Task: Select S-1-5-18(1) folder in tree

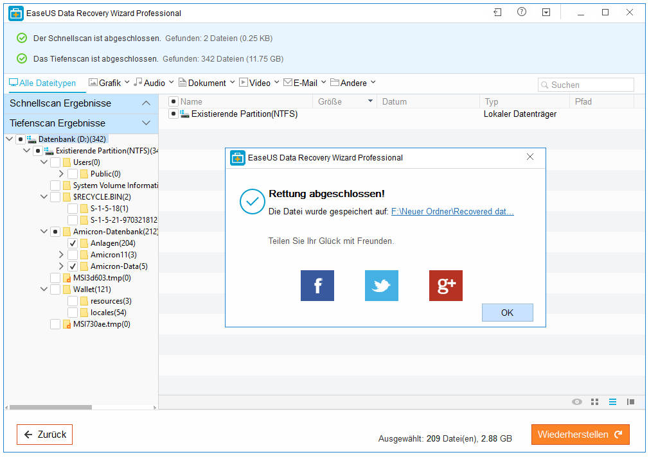Action: tap(109, 209)
